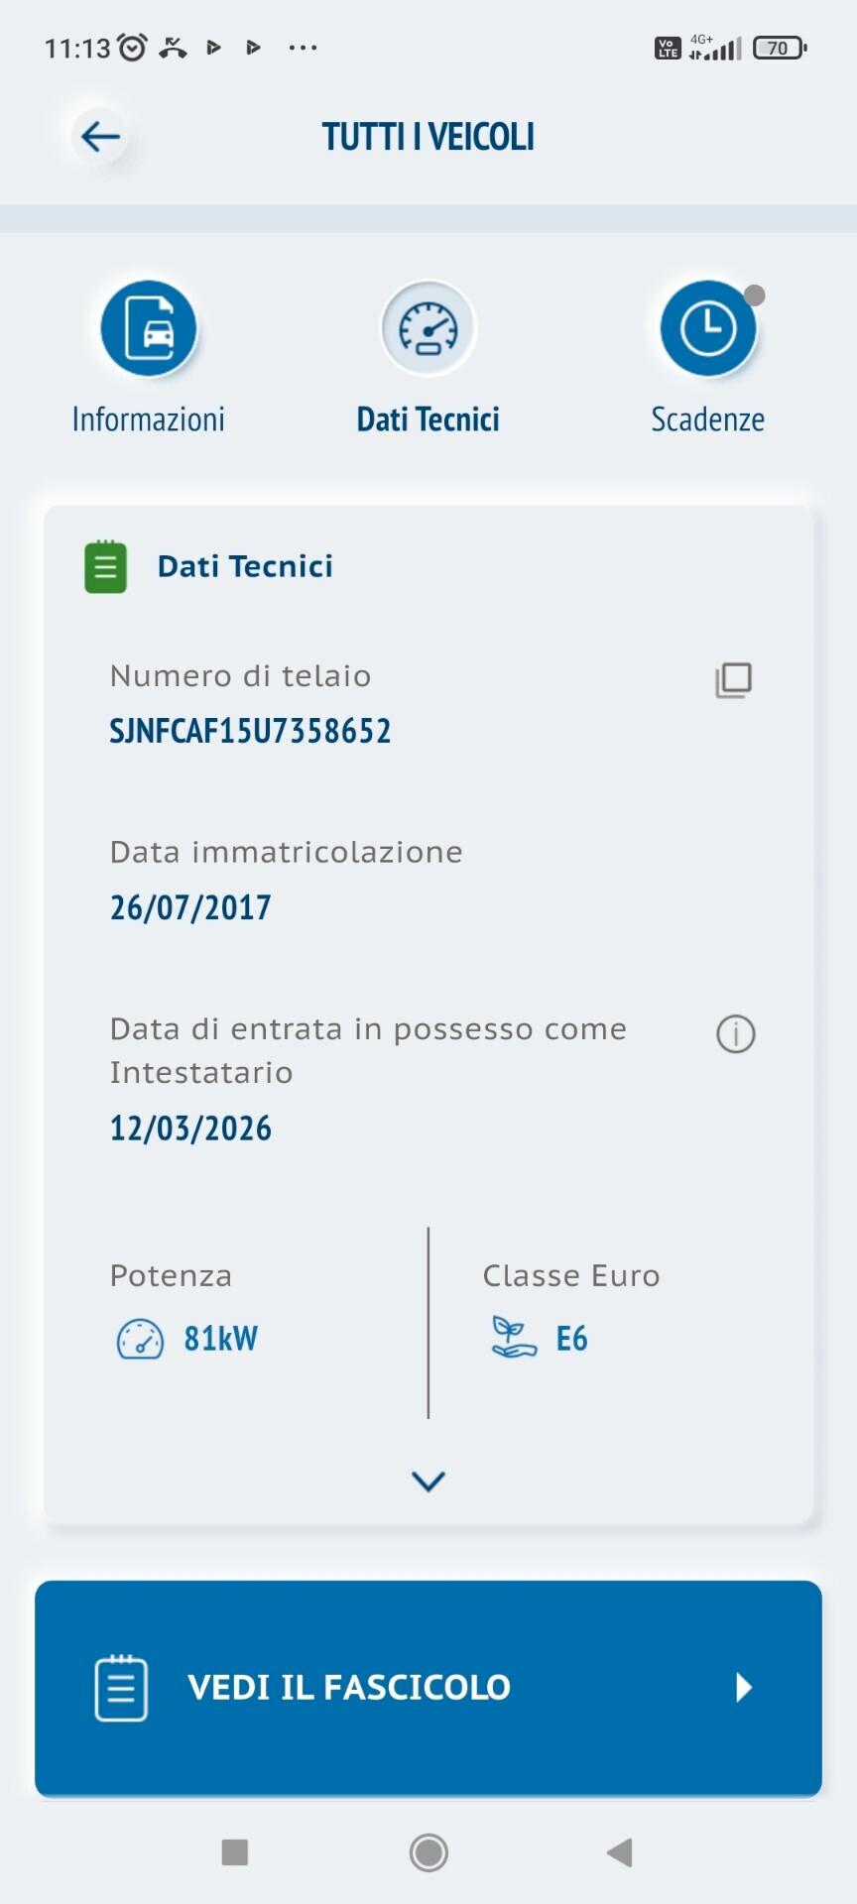Tap the Potenza speedometer icon

(x=140, y=1339)
